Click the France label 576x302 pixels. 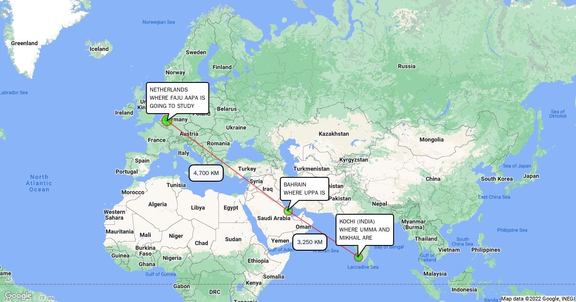(156, 140)
